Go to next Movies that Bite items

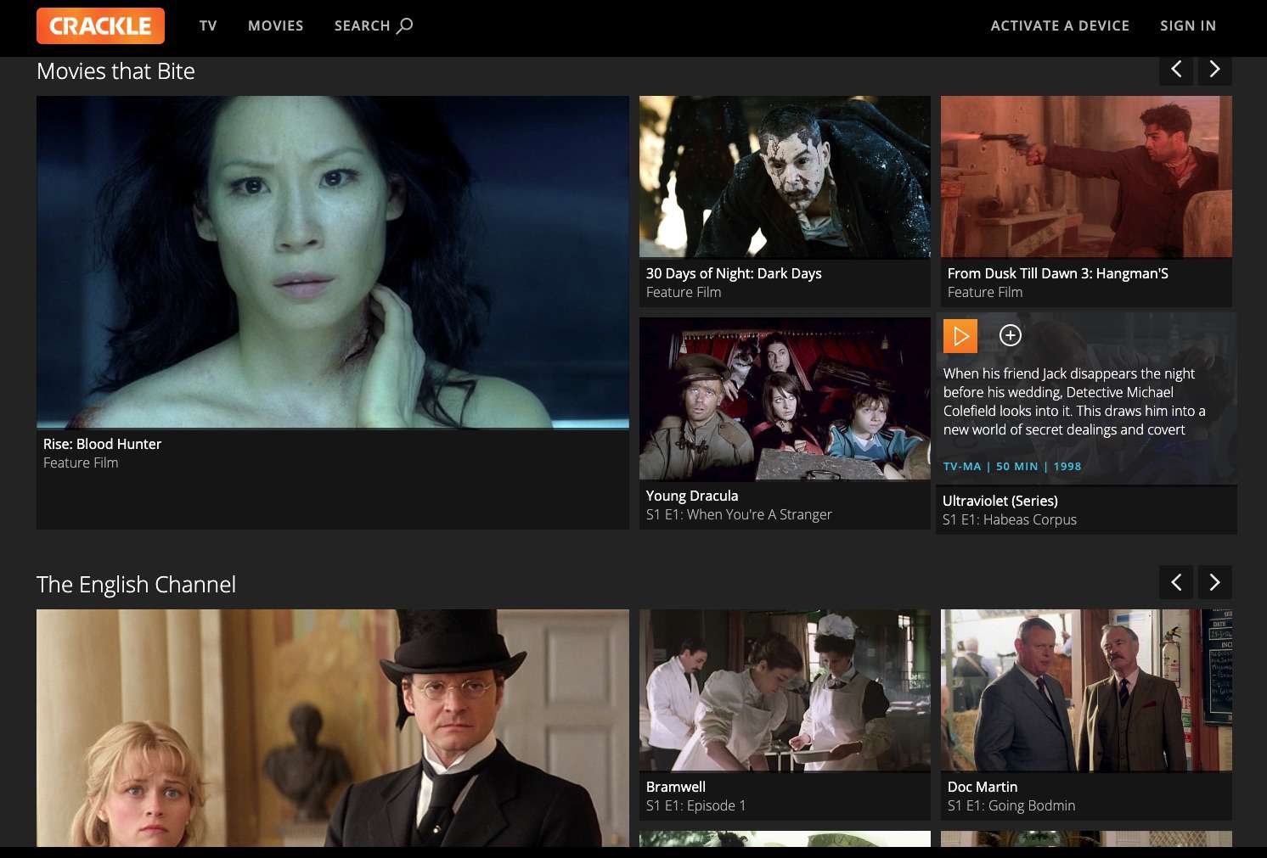click(1214, 70)
